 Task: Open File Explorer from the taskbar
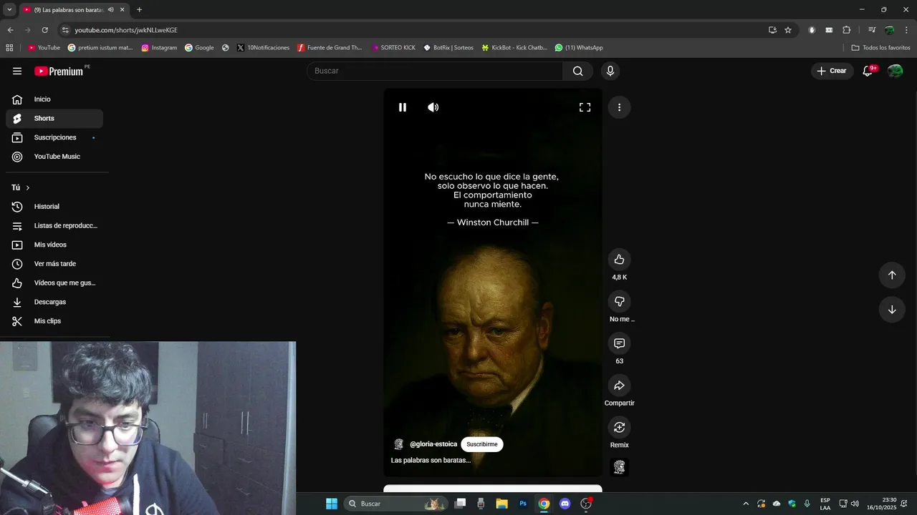501,504
